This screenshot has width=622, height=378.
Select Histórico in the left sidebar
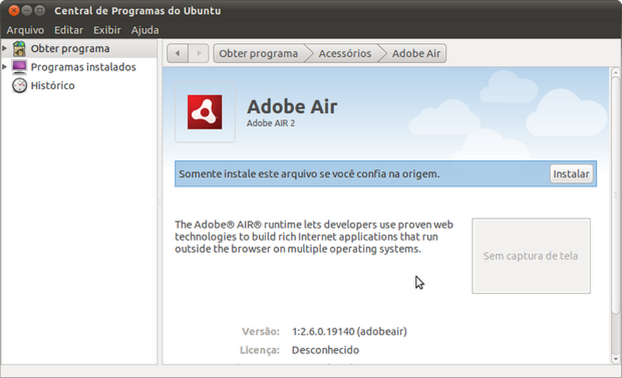pyautogui.click(x=49, y=85)
